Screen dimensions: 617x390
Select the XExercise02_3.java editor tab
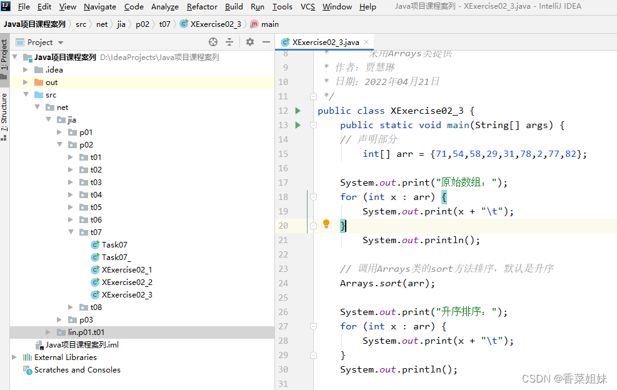(325, 42)
